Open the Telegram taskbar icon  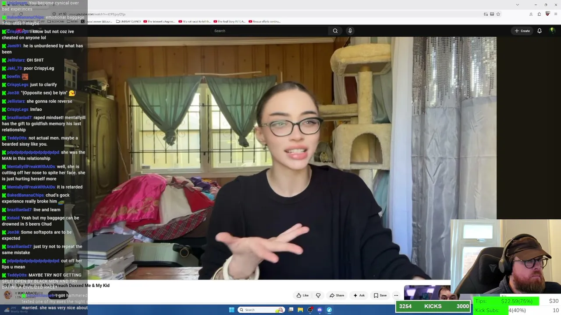coord(329,310)
